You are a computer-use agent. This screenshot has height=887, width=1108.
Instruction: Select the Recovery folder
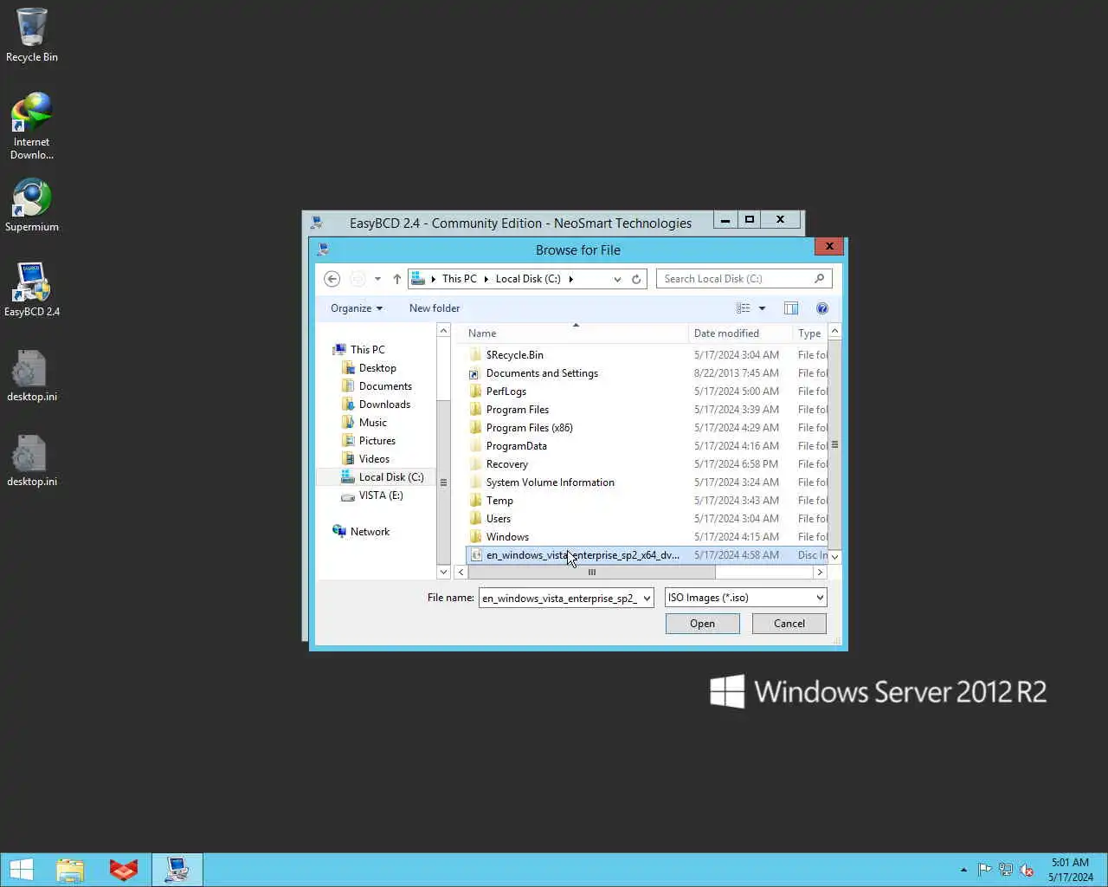(506, 464)
